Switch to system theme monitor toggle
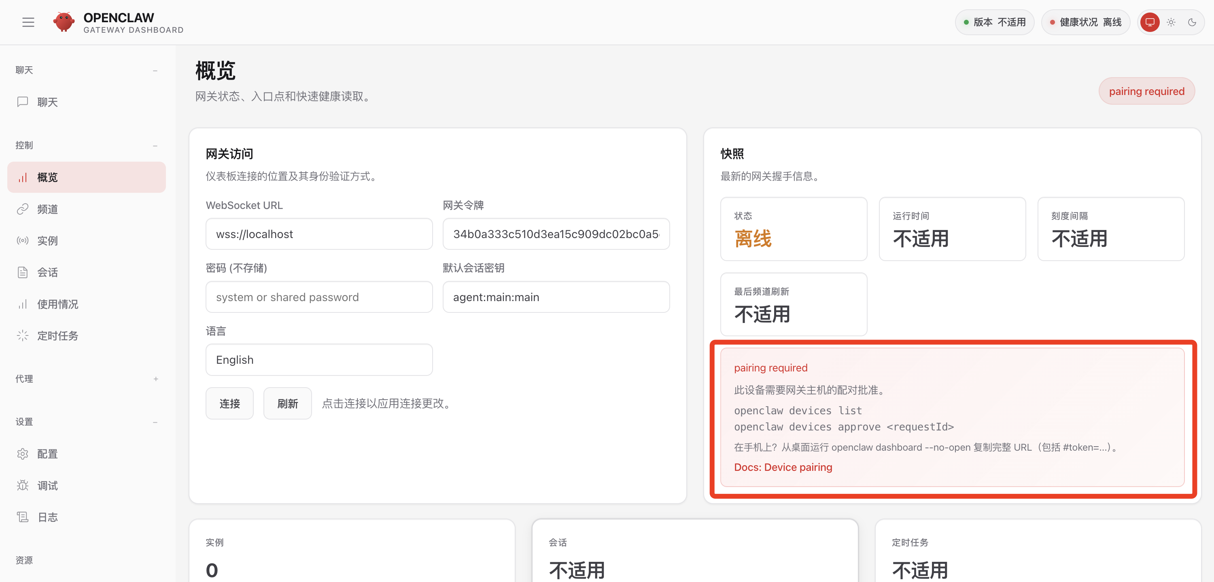This screenshot has width=1214, height=582. 1149,22
